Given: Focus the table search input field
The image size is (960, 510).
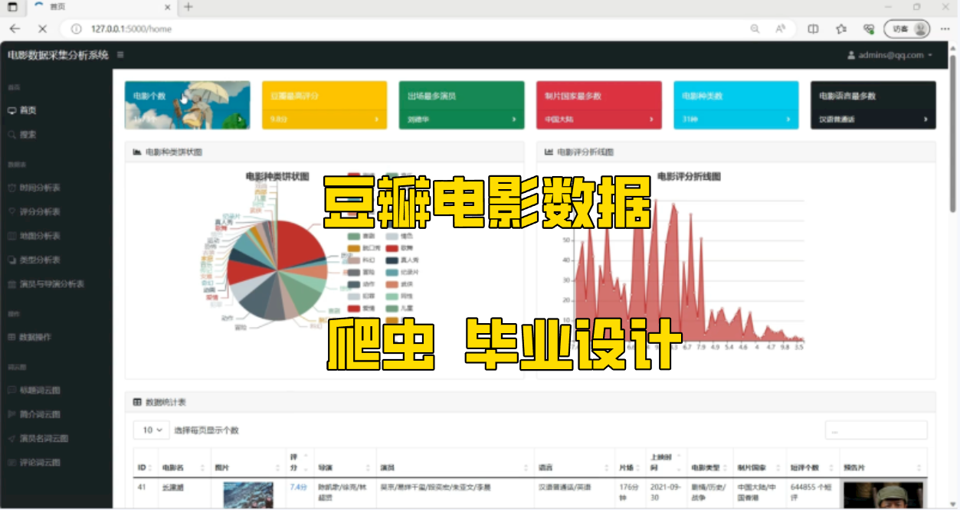Looking at the screenshot, I should coord(876,430).
